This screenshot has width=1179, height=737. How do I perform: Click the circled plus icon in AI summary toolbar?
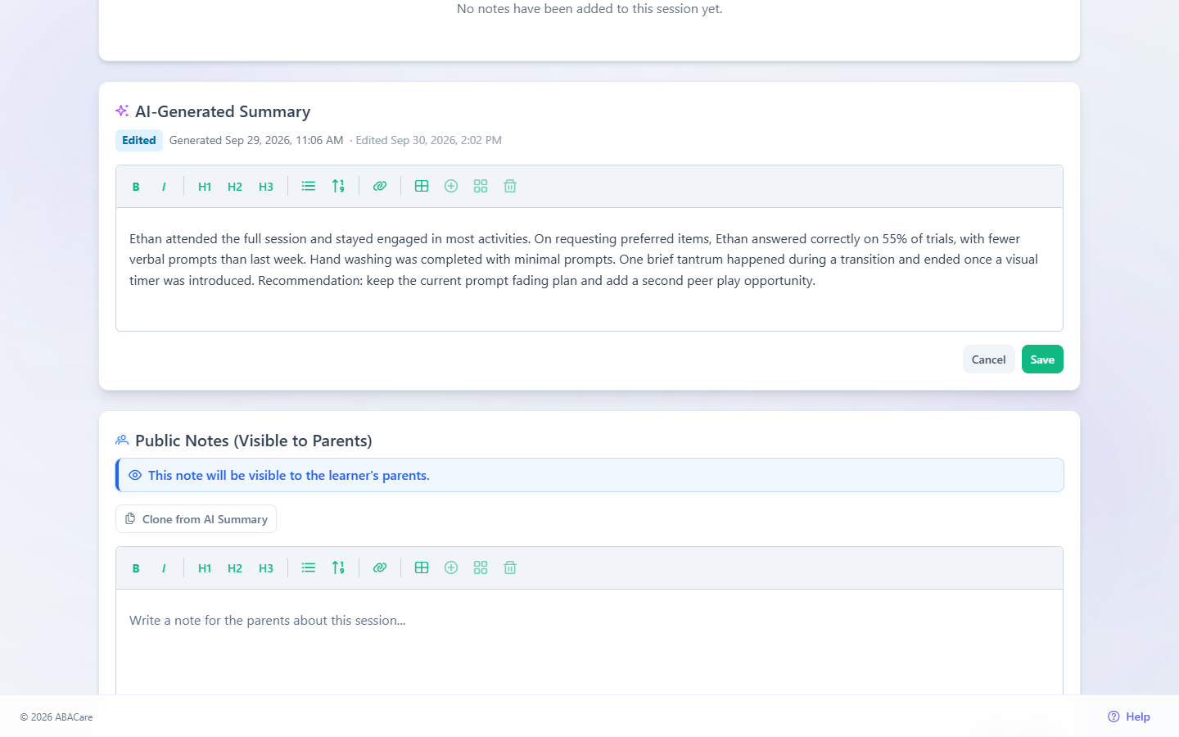click(451, 186)
